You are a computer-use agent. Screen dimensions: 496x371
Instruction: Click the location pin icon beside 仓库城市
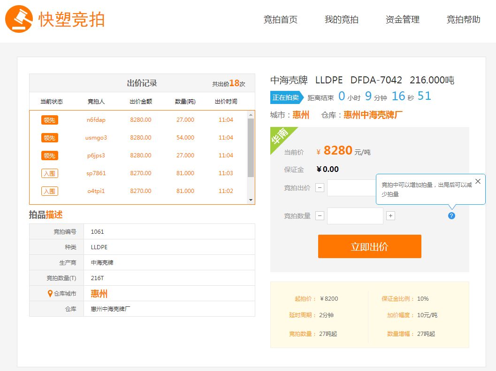(50, 294)
